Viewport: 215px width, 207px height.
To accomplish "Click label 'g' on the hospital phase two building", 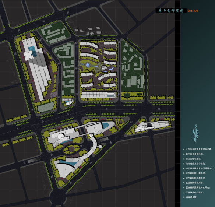I will pos(94,128).
